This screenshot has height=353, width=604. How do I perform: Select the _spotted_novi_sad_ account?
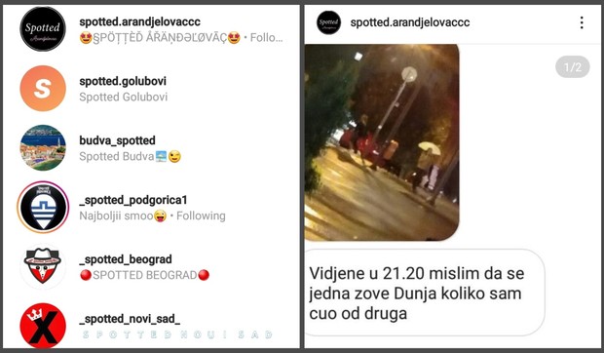(x=130, y=319)
